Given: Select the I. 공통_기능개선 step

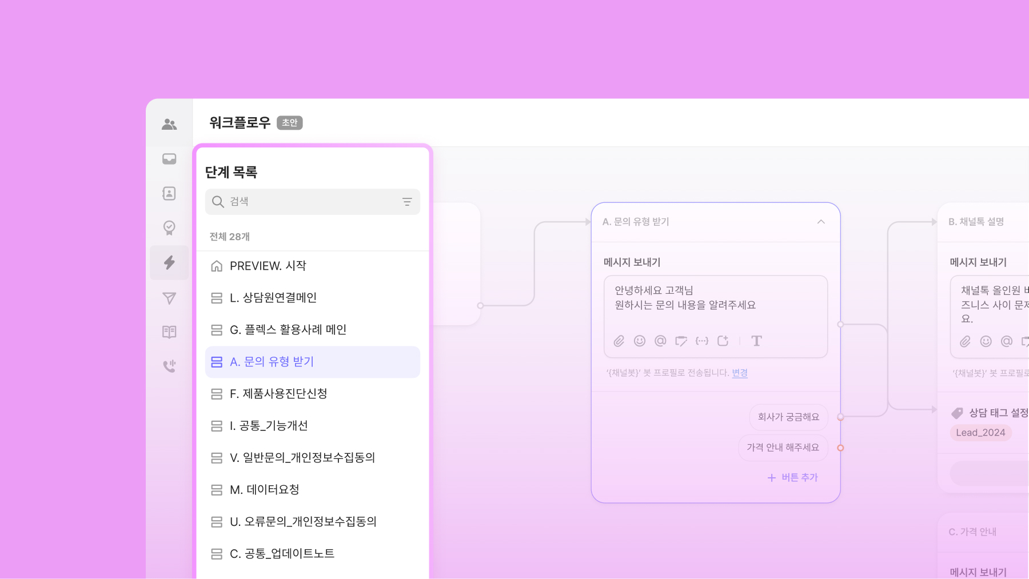Looking at the screenshot, I should click(x=312, y=426).
